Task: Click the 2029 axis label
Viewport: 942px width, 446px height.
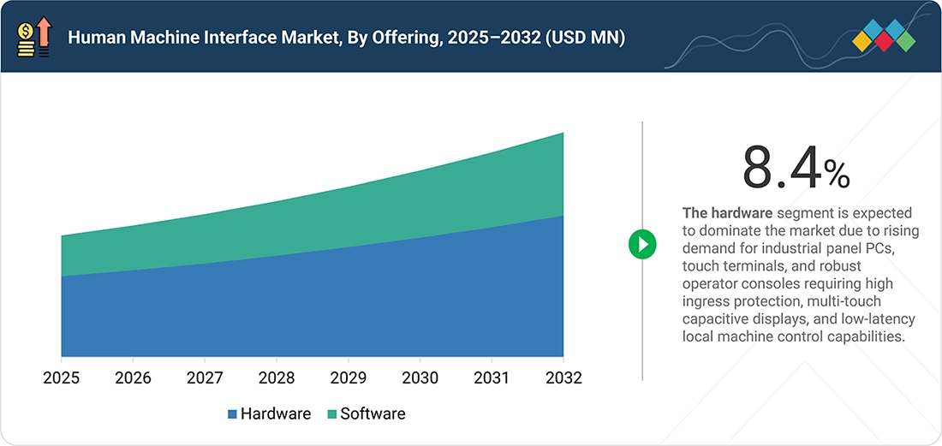Action: [x=348, y=378]
